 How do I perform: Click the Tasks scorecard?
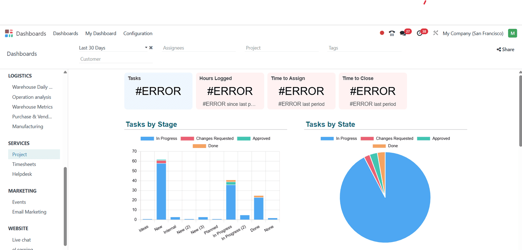click(158, 91)
